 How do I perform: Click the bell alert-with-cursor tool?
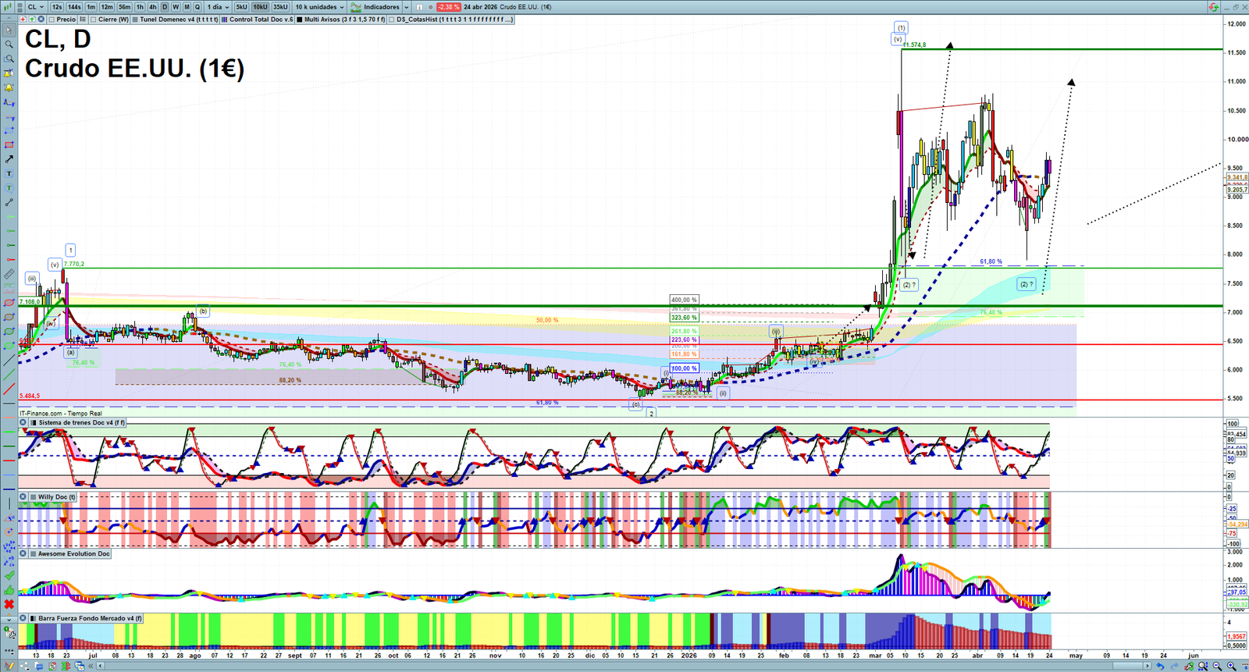point(9,73)
